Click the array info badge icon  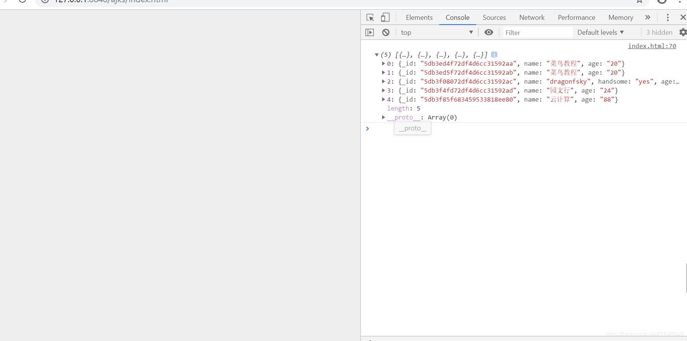pos(494,55)
